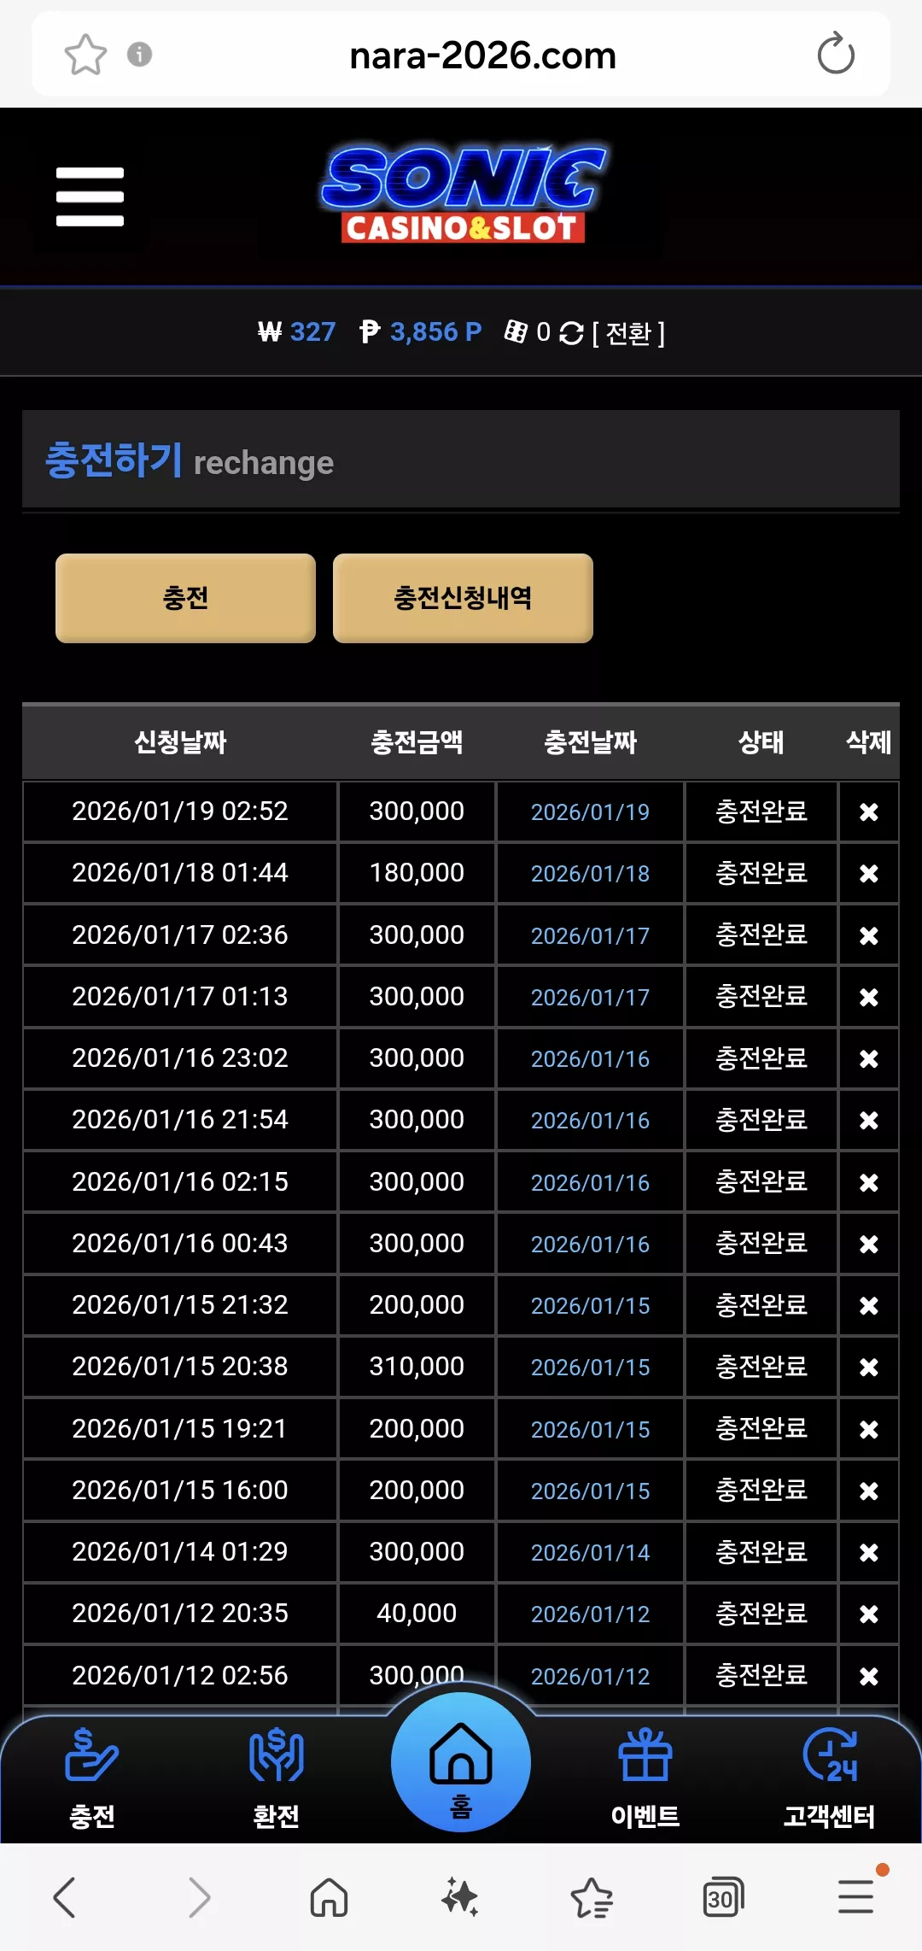Delete the 180,000 charge on 2026/01/18
The height and width of the screenshot is (1951, 922).
coord(868,873)
